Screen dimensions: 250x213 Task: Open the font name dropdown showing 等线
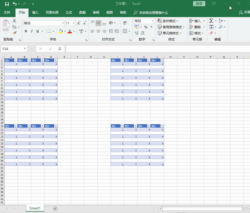pos(63,23)
